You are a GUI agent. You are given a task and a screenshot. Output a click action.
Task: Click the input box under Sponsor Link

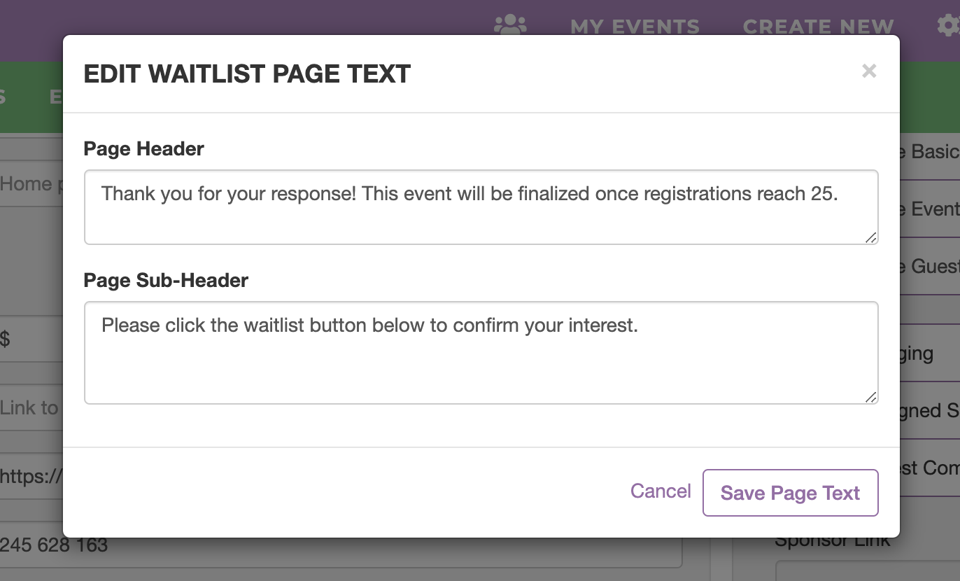pos(868,570)
